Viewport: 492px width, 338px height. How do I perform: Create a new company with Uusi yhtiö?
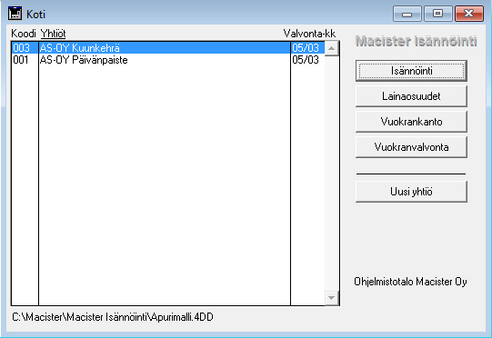tap(411, 192)
